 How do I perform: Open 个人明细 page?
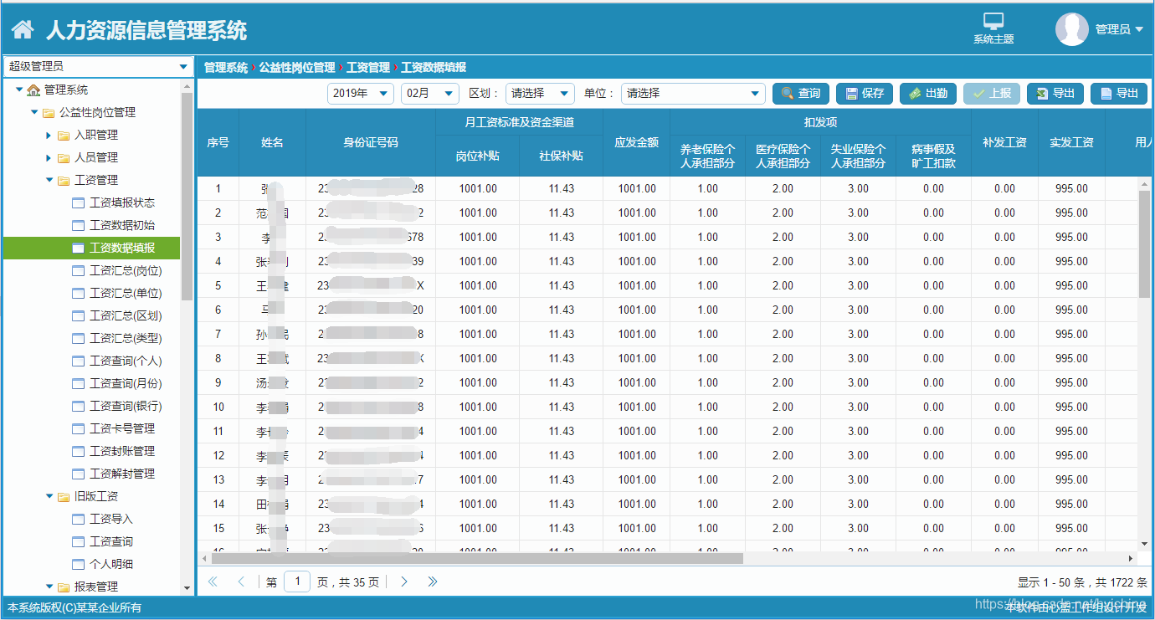coord(111,564)
